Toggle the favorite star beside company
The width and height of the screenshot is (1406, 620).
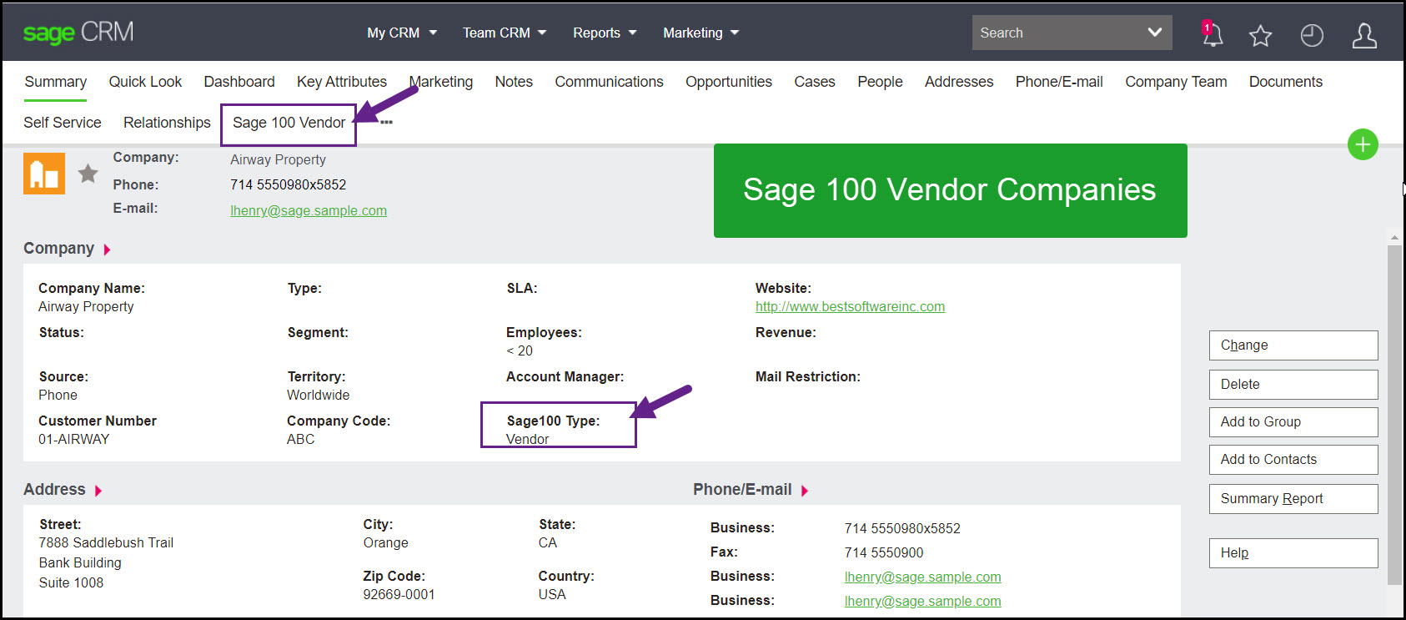tap(88, 174)
